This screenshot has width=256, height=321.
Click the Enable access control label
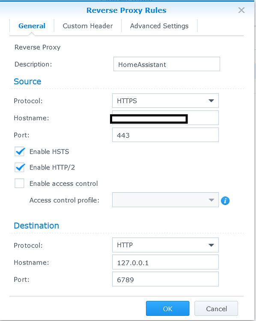(x=63, y=184)
